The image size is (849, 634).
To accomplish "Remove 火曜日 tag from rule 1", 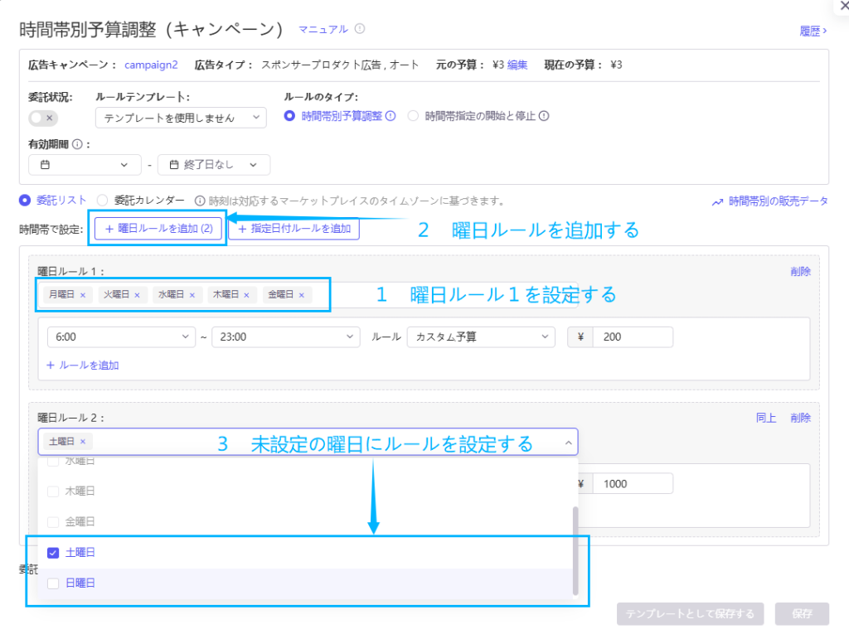I will [137, 295].
